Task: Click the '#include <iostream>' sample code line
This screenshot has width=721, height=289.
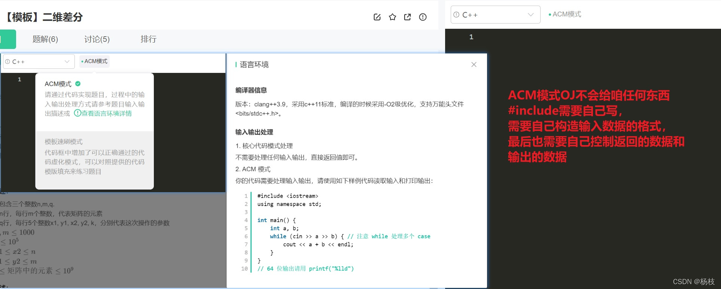Action: 288,196
